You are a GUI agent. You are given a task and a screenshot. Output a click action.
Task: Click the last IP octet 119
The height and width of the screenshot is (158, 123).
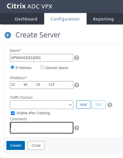point(51,84)
